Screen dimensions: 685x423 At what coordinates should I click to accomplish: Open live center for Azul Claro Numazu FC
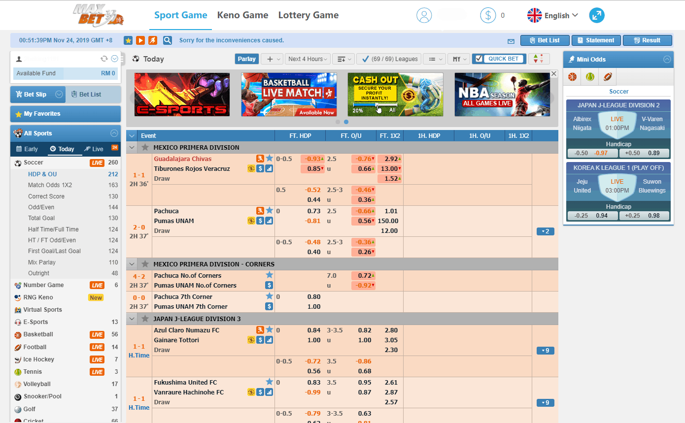260,329
